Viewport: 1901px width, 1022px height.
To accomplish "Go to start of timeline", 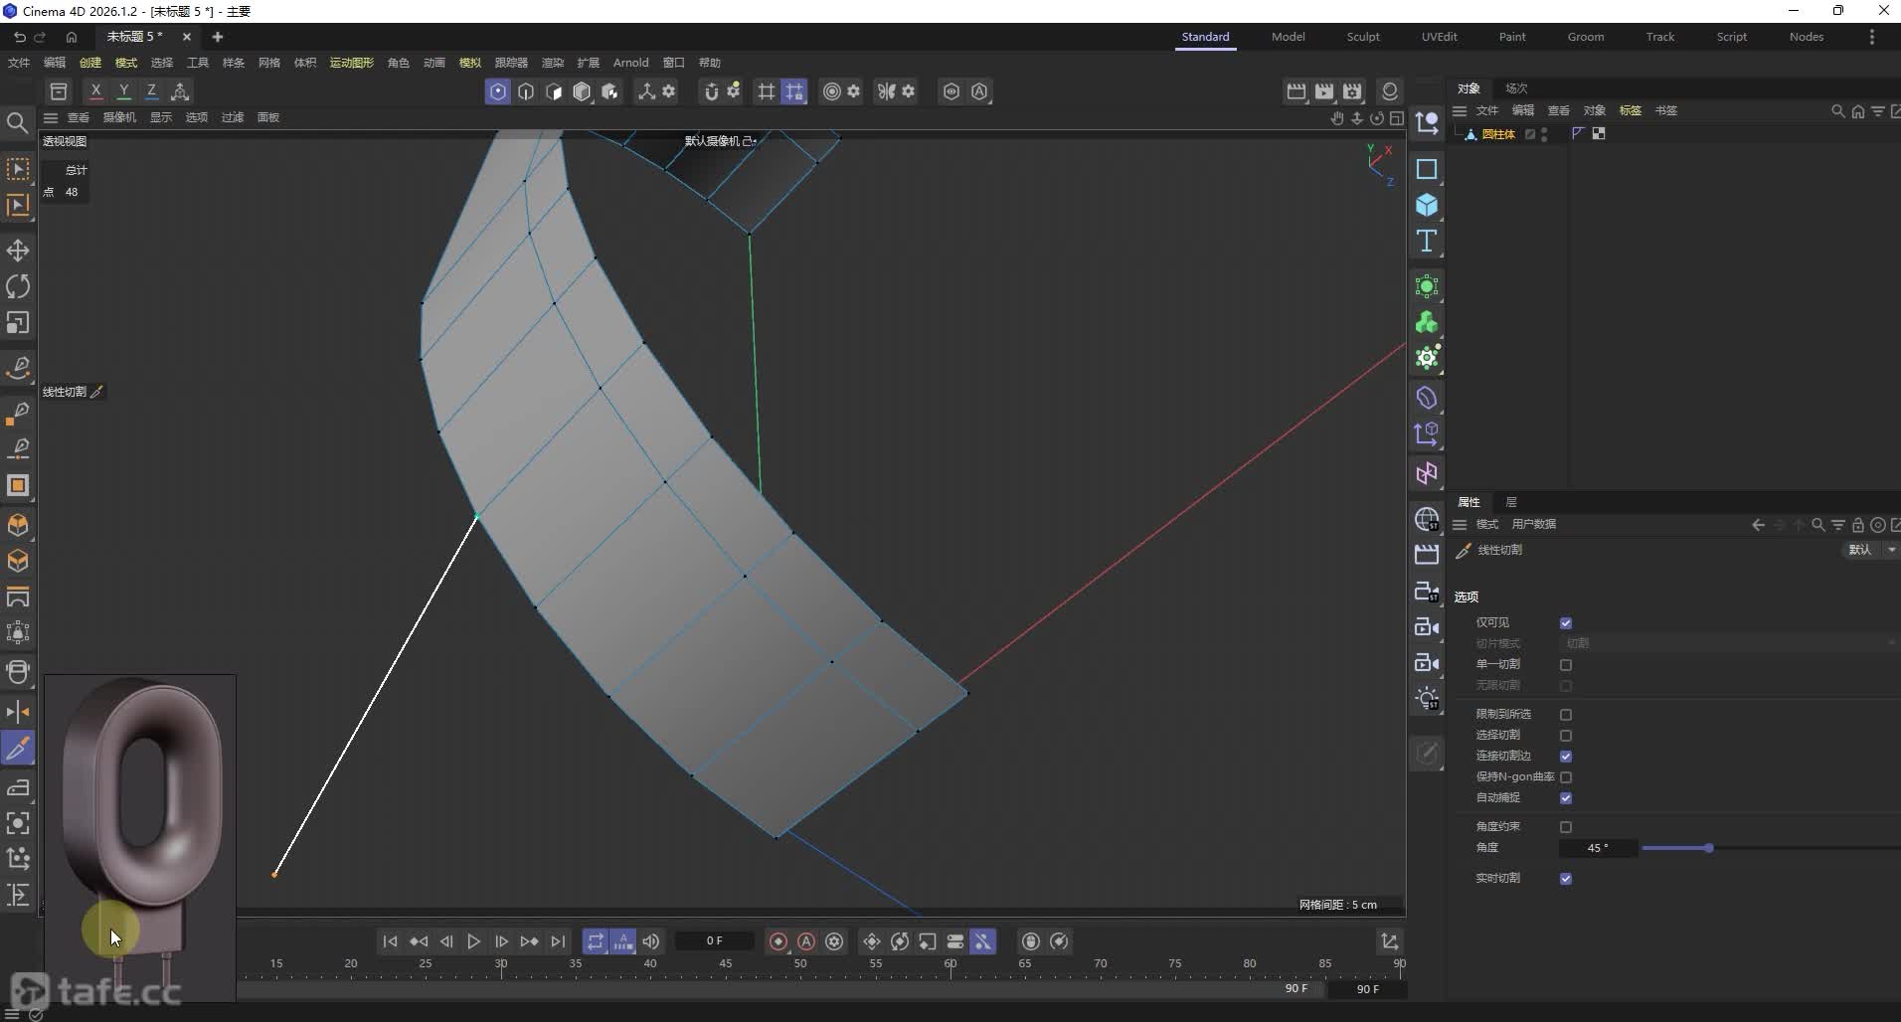I will click(x=390, y=941).
